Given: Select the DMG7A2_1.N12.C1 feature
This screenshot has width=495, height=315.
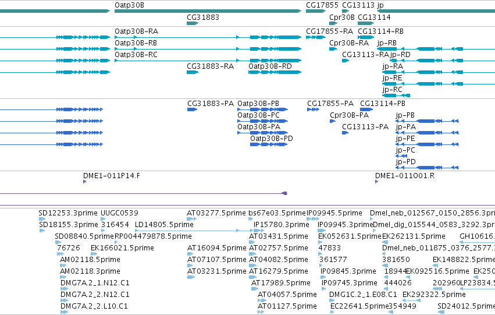Looking at the screenshot, I should pyautogui.click(x=64, y=289).
